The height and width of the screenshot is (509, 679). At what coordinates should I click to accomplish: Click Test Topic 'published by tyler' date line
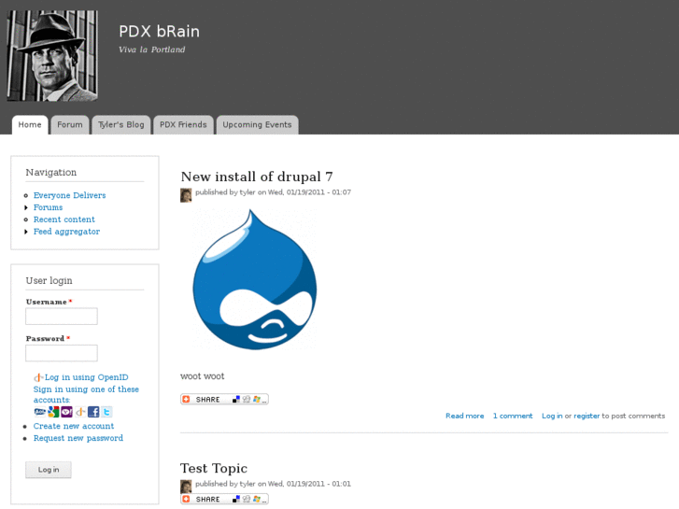(x=273, y=484)
